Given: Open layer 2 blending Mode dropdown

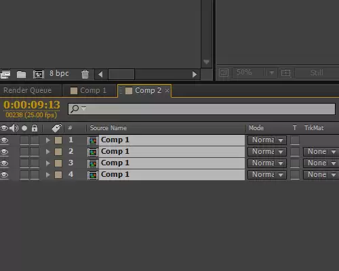Looking at the screenshot, I should (x=267, y=152).
